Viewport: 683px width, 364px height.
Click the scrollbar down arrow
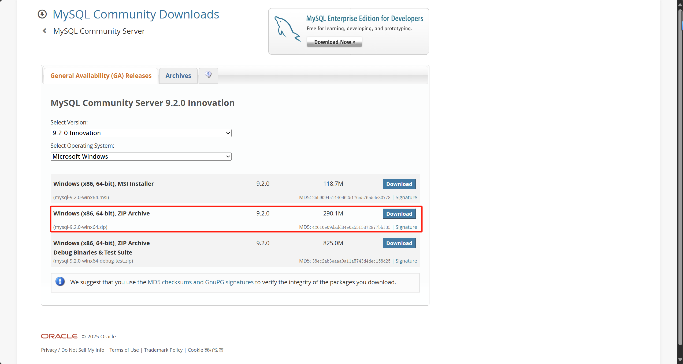(680, 360)
